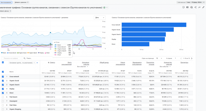Click the compare columns icon

pyautogui.click(x=187, y=7)
